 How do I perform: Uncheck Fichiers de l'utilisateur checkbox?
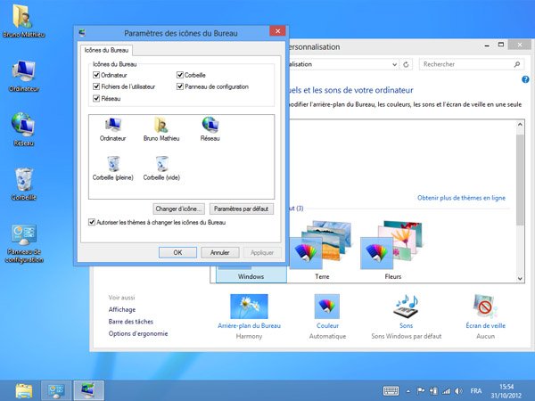click(96, 86)
